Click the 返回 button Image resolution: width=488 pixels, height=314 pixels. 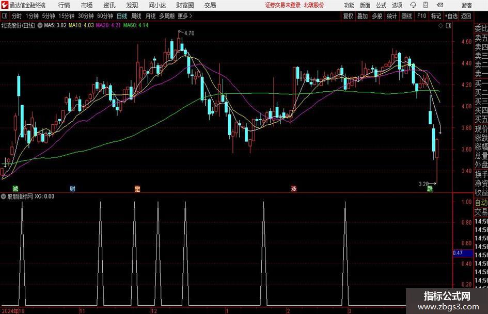[x=466, y=16]
